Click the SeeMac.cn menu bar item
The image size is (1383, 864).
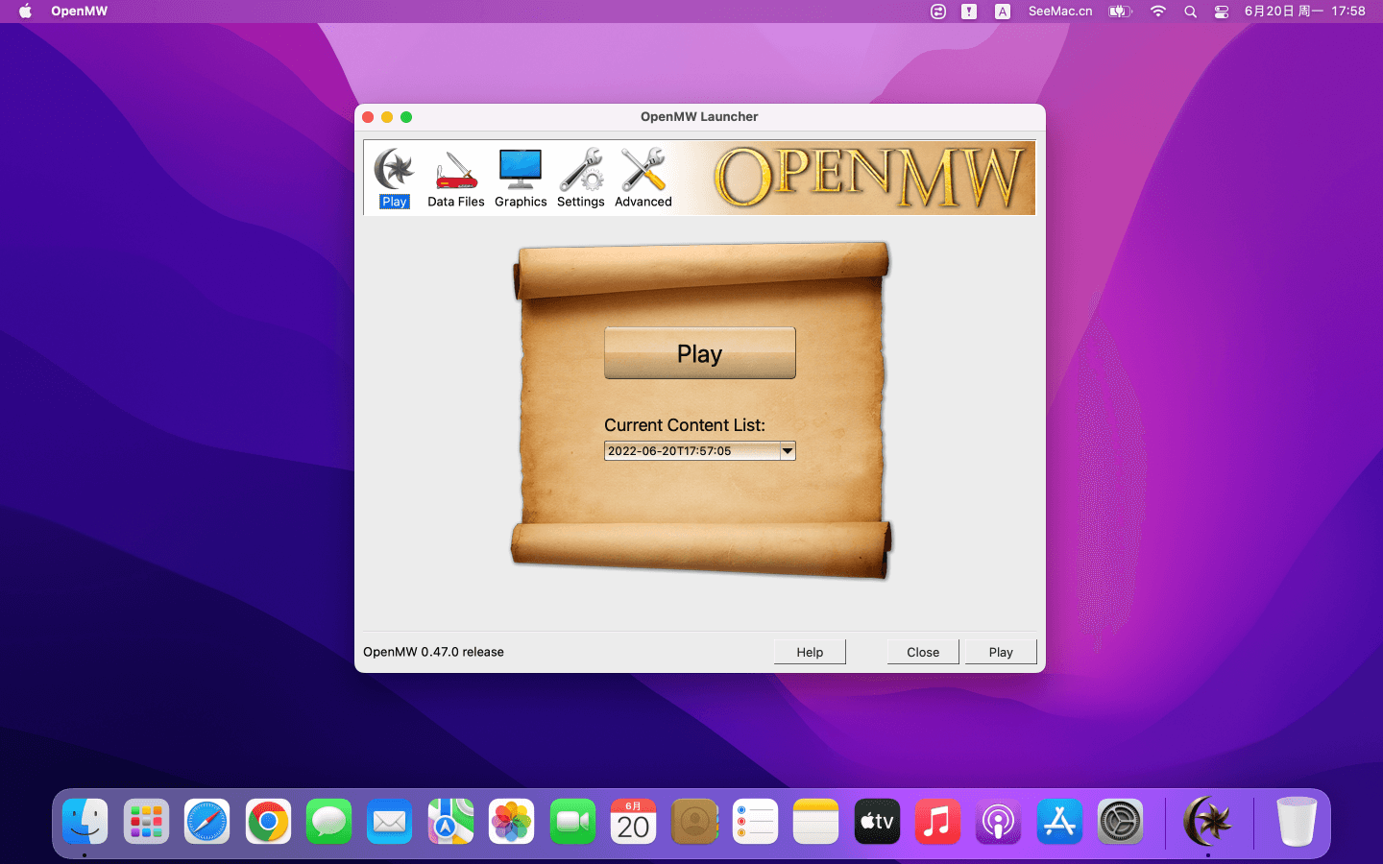[x=1060, y=12]
